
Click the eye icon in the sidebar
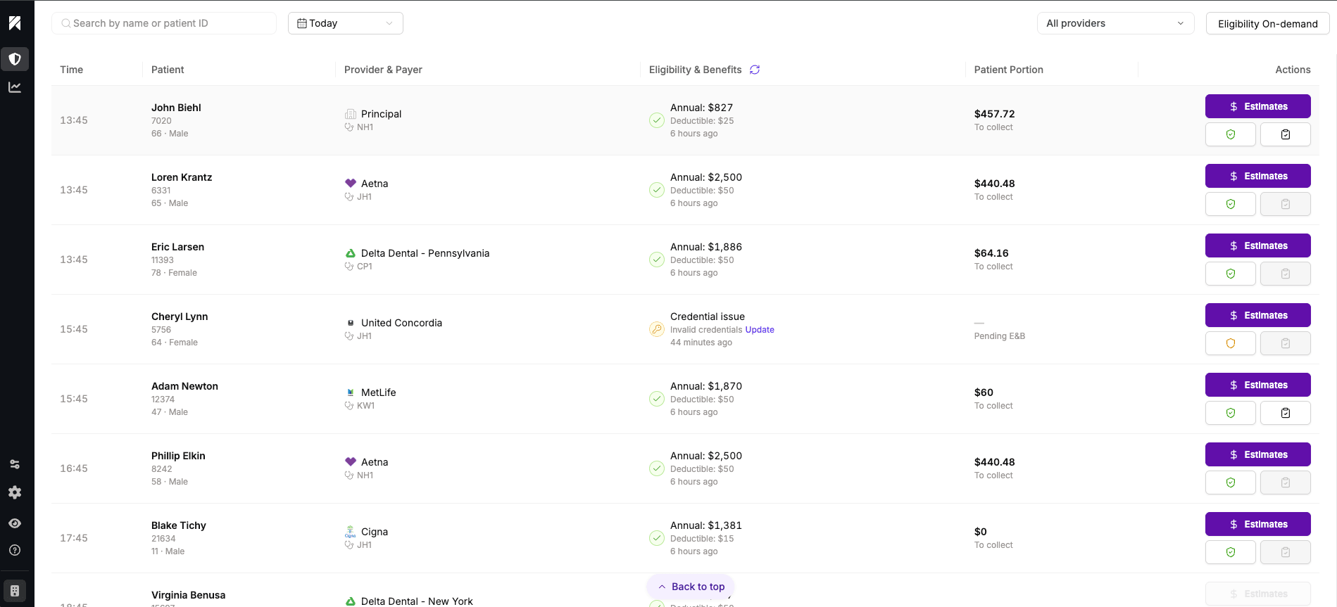click(x=15, y=523)
